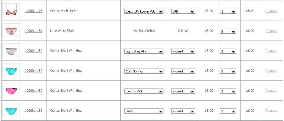Open product link 110001-173

[34, 11]
